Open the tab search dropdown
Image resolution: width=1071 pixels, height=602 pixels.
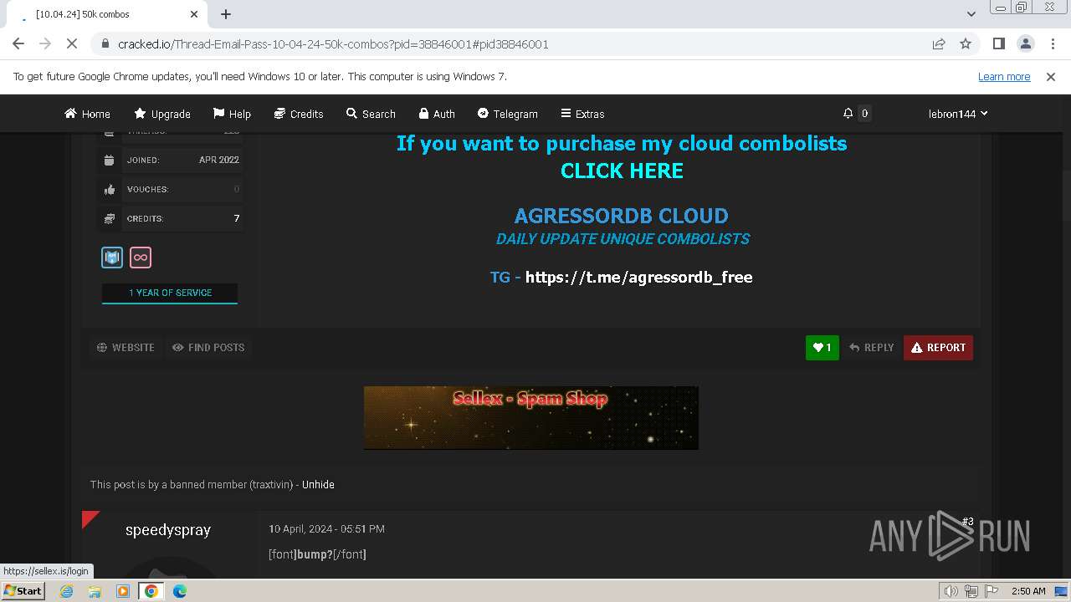pos(971,14)
